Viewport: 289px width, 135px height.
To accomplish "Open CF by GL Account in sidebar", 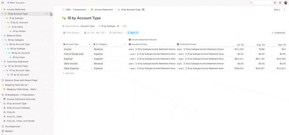I will click(x=20, y=75).
